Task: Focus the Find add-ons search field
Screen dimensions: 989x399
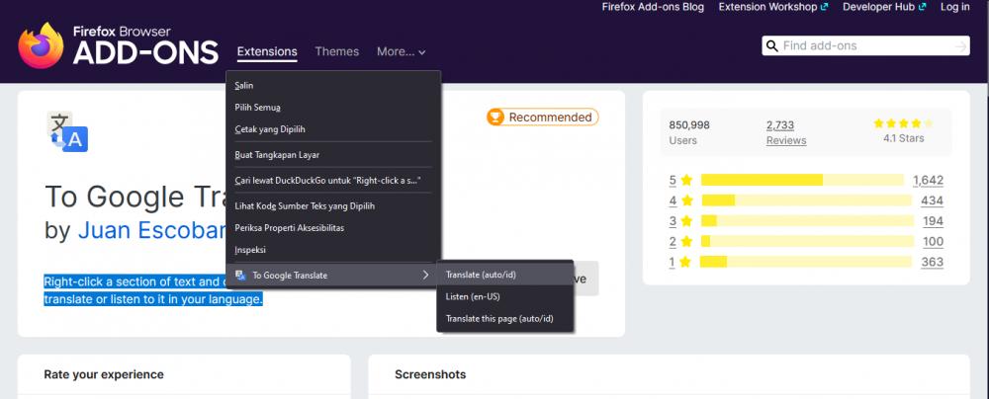Action: coord(866,46)
